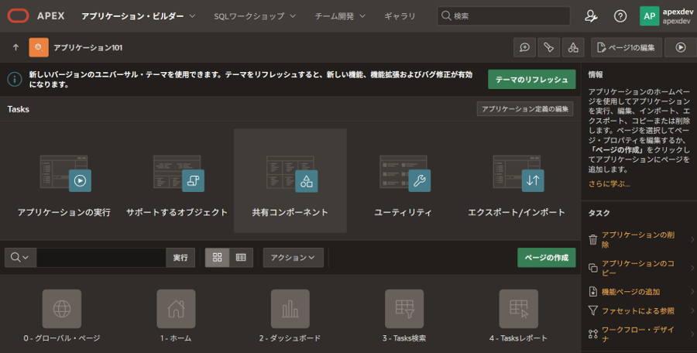The width and height of the screenshot is (697, 353).
Task: Click the Edit Page 1 button
Action: pos(627,47)
